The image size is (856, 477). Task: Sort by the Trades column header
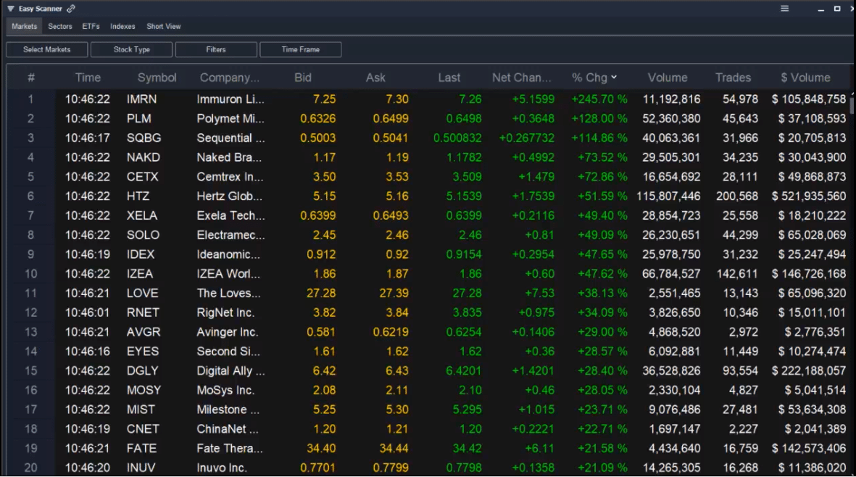click(734, 78)
